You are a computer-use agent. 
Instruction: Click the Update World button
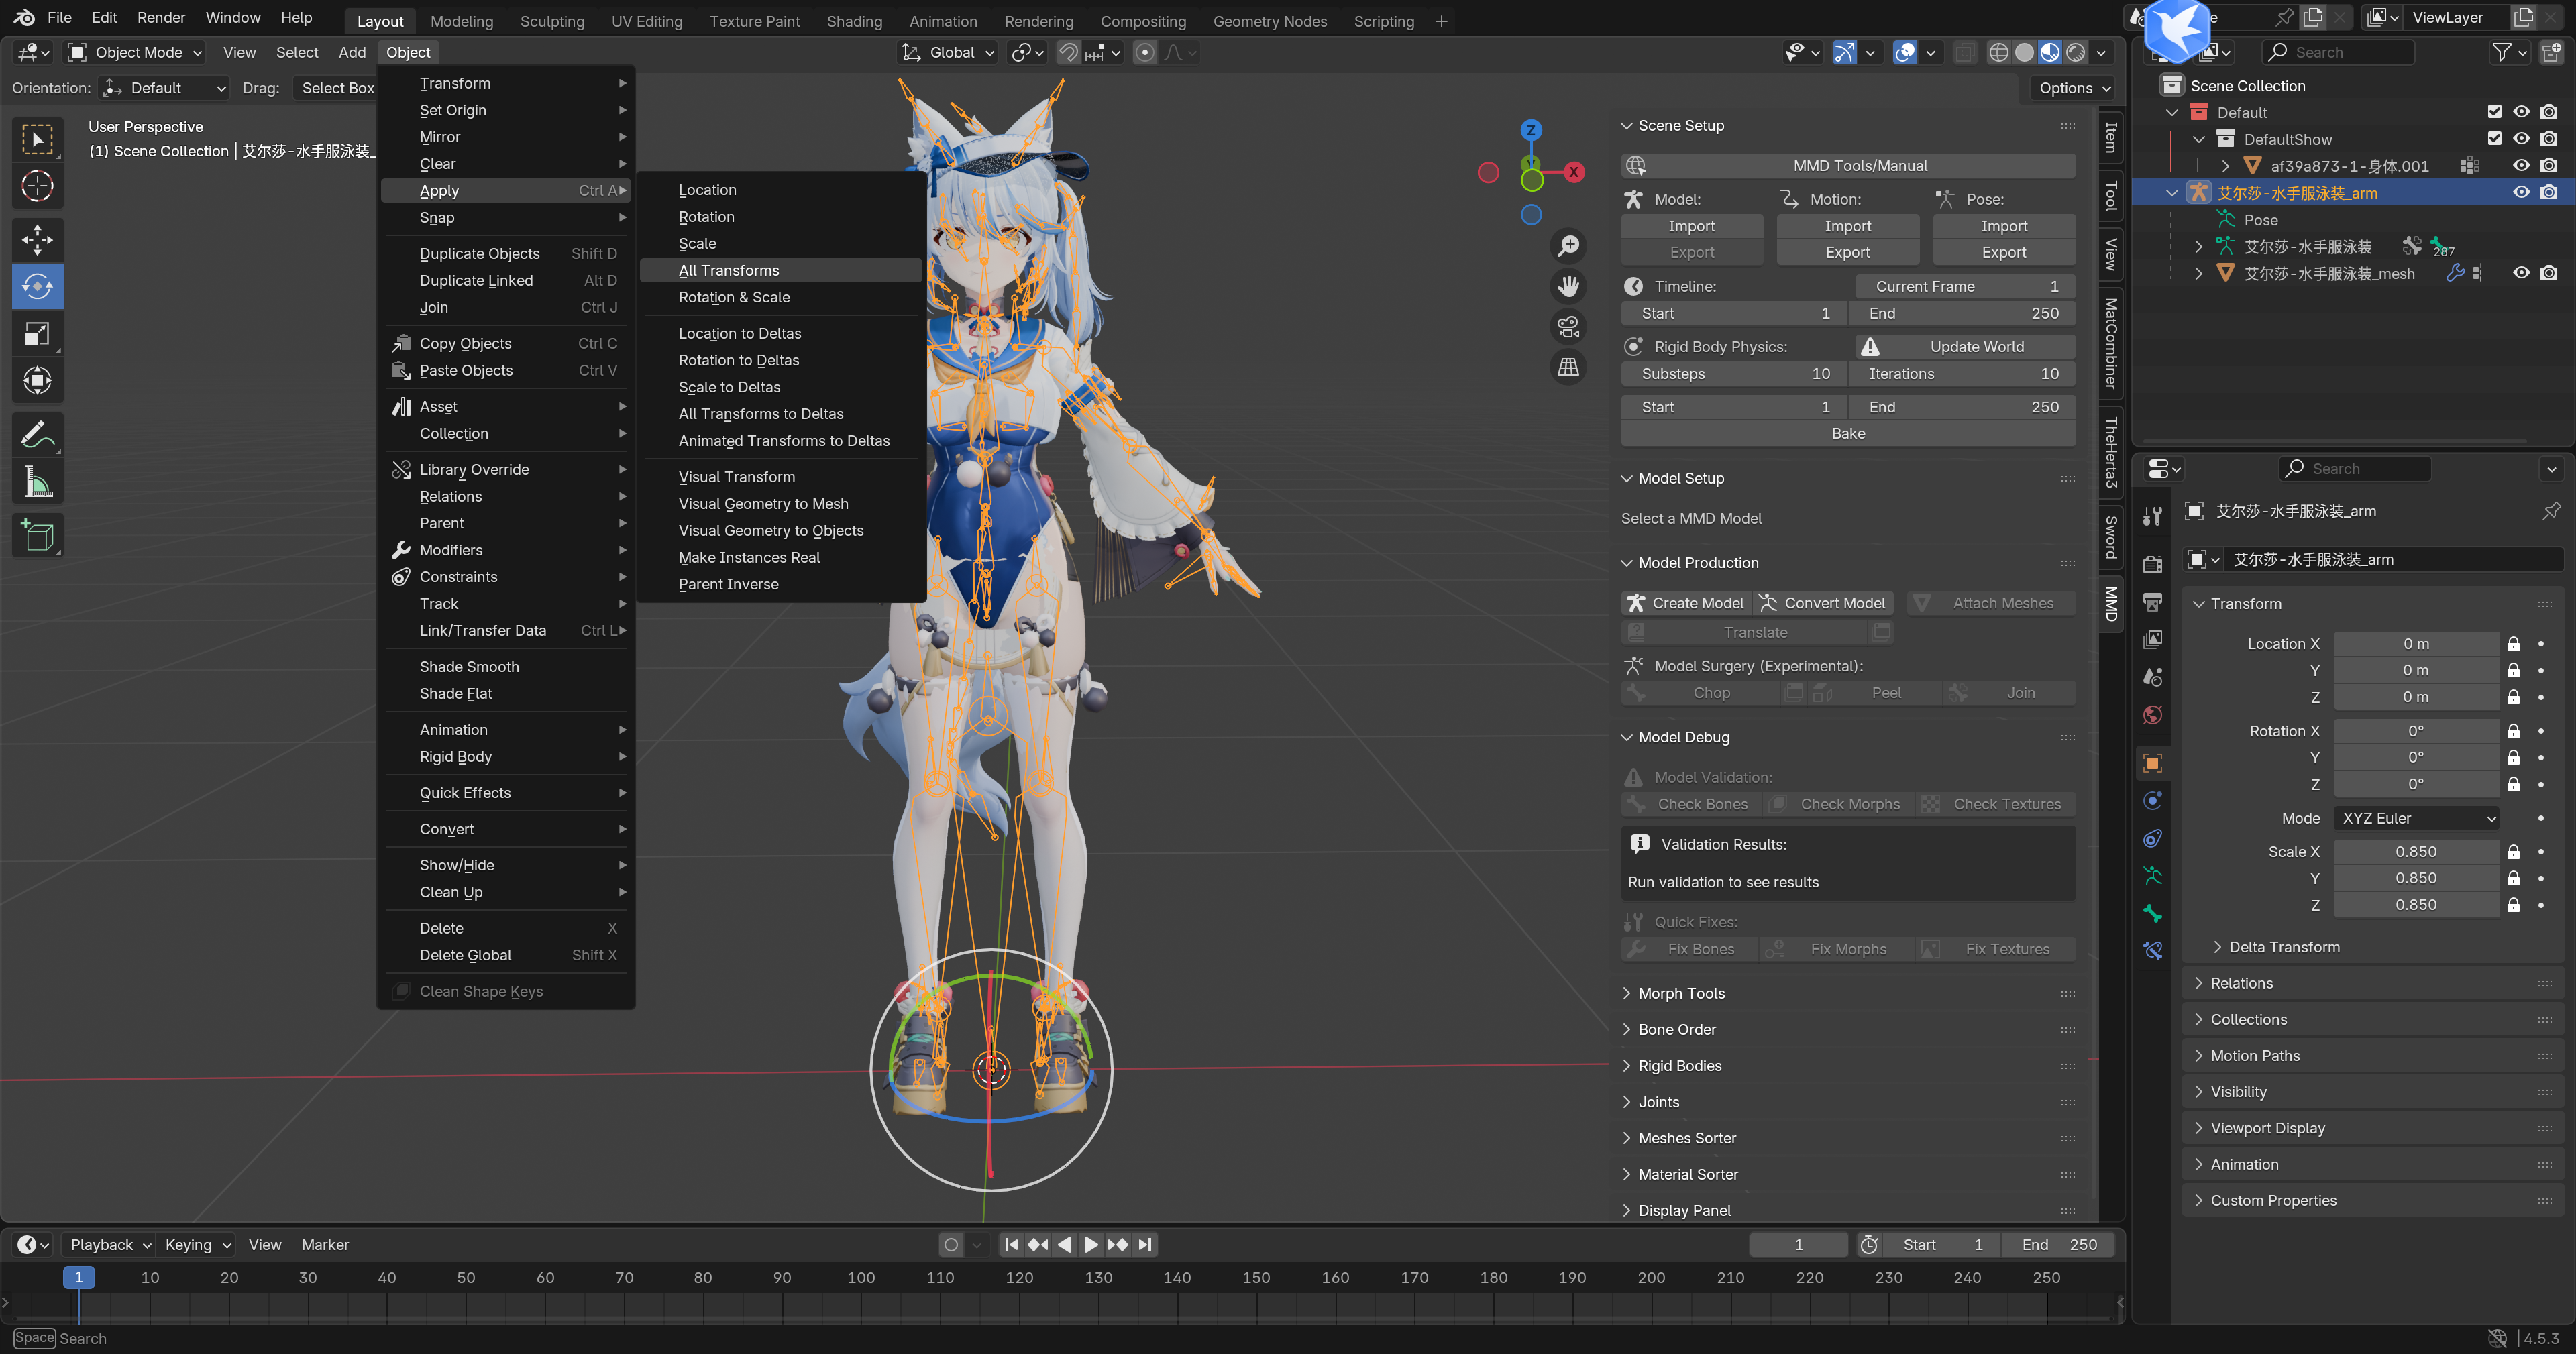click(1966, 347)
